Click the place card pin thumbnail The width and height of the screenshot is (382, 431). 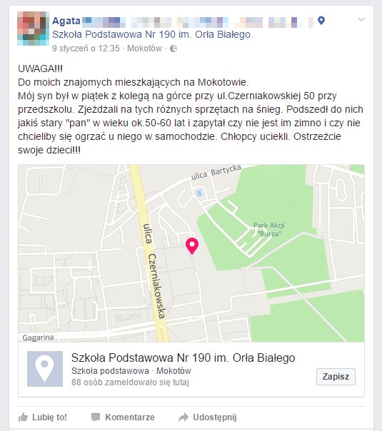pyautogui.click(x=45, y=369)
